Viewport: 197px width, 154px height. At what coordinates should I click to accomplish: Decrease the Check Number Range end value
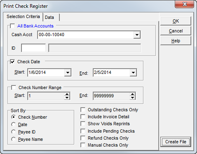132,98
